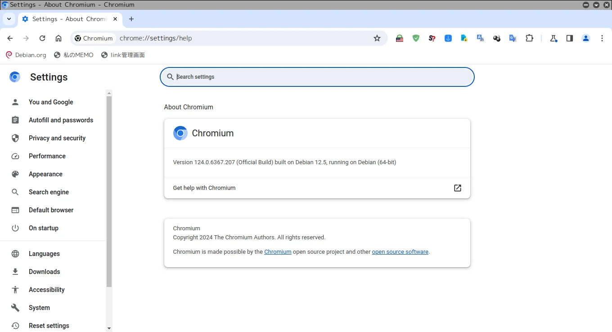The height and width of the screenshot is (332, 612).
Task: Open the Extensions puzzle-piece menu
Action: pyautogui.click(x=529, y=38)
